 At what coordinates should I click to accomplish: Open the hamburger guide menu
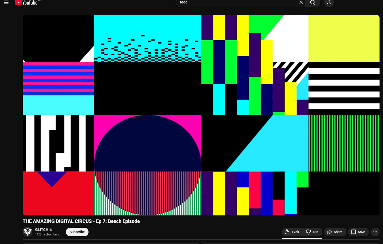tap(6, 2)
